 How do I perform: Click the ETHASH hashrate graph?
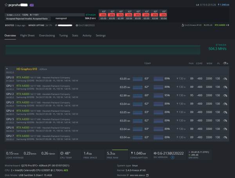click(x=102, y=50)
